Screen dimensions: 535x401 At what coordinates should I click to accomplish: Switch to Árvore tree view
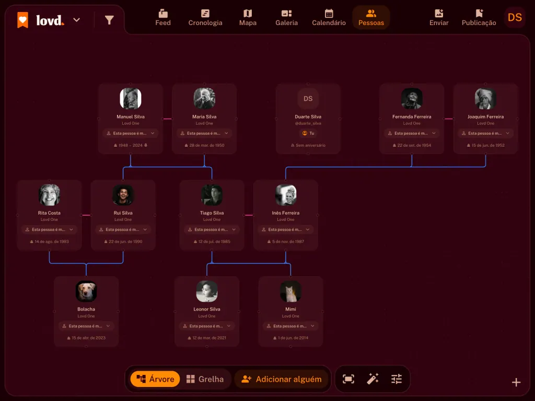[155, 379]
